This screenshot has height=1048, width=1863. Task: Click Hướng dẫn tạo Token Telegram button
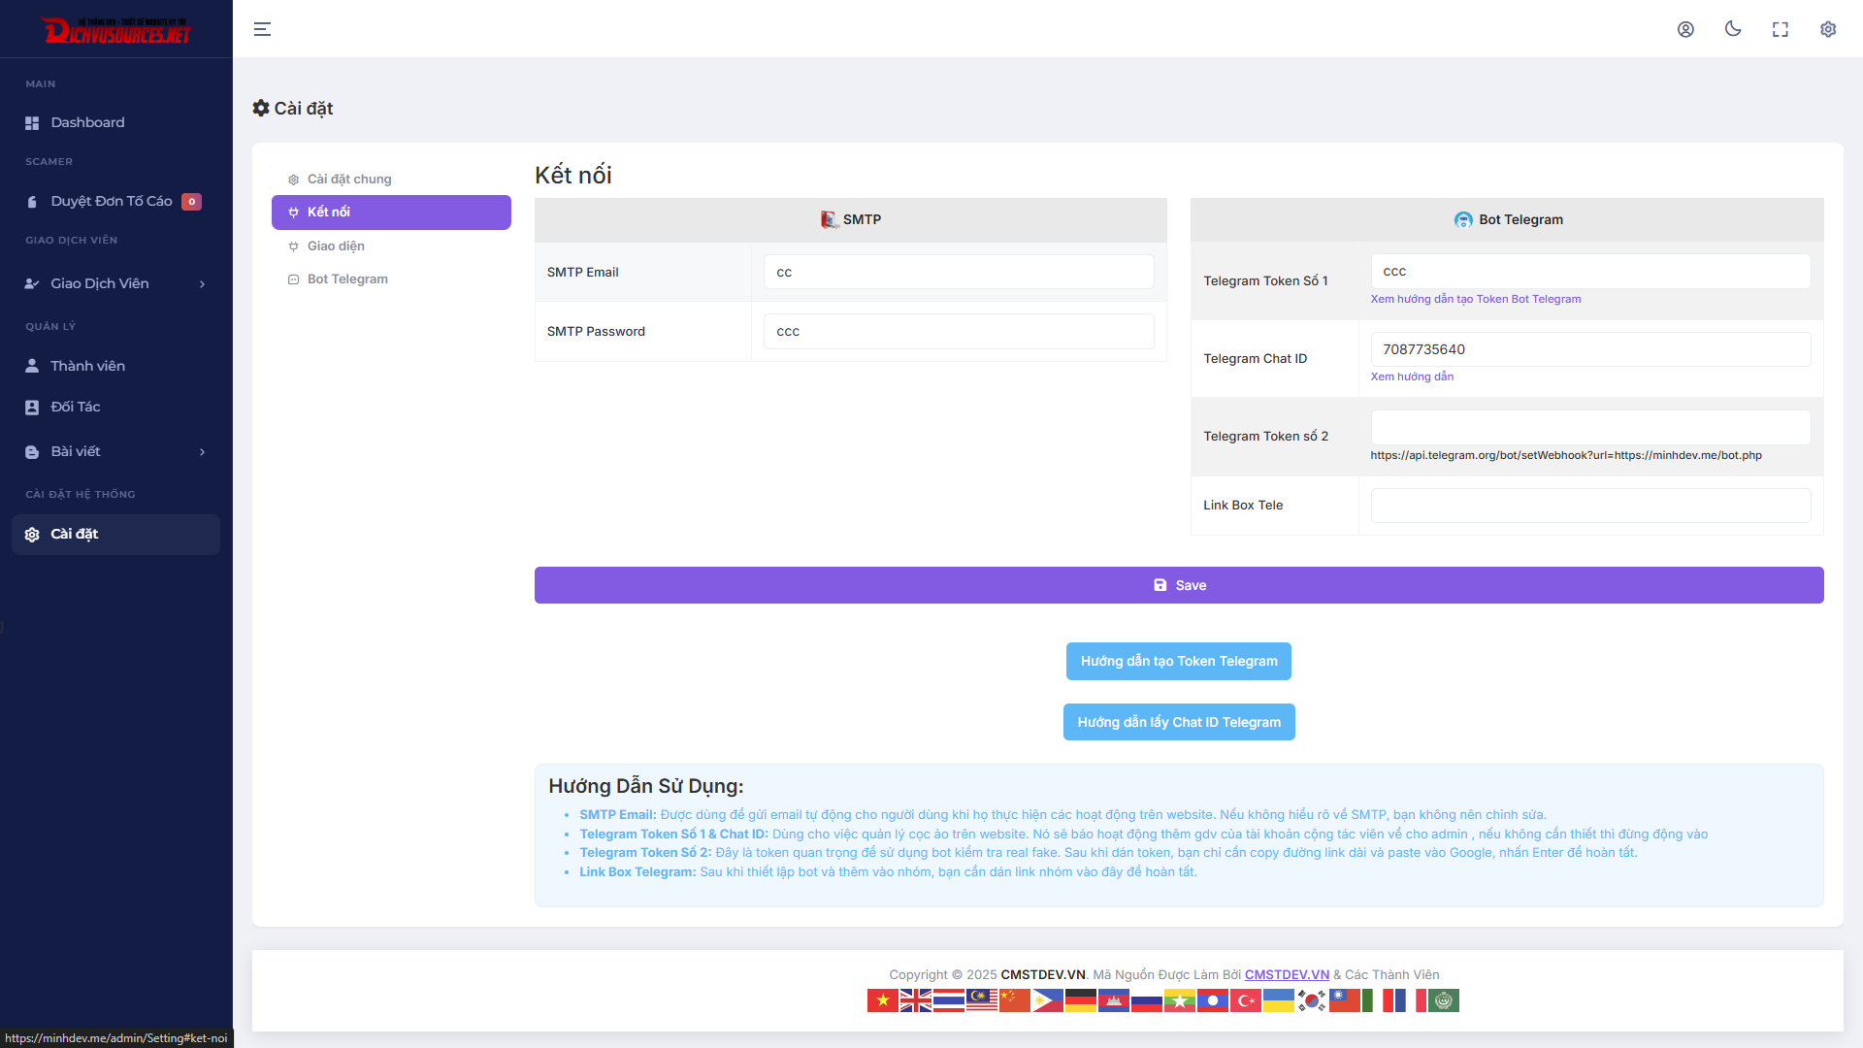coord(1179,661)
